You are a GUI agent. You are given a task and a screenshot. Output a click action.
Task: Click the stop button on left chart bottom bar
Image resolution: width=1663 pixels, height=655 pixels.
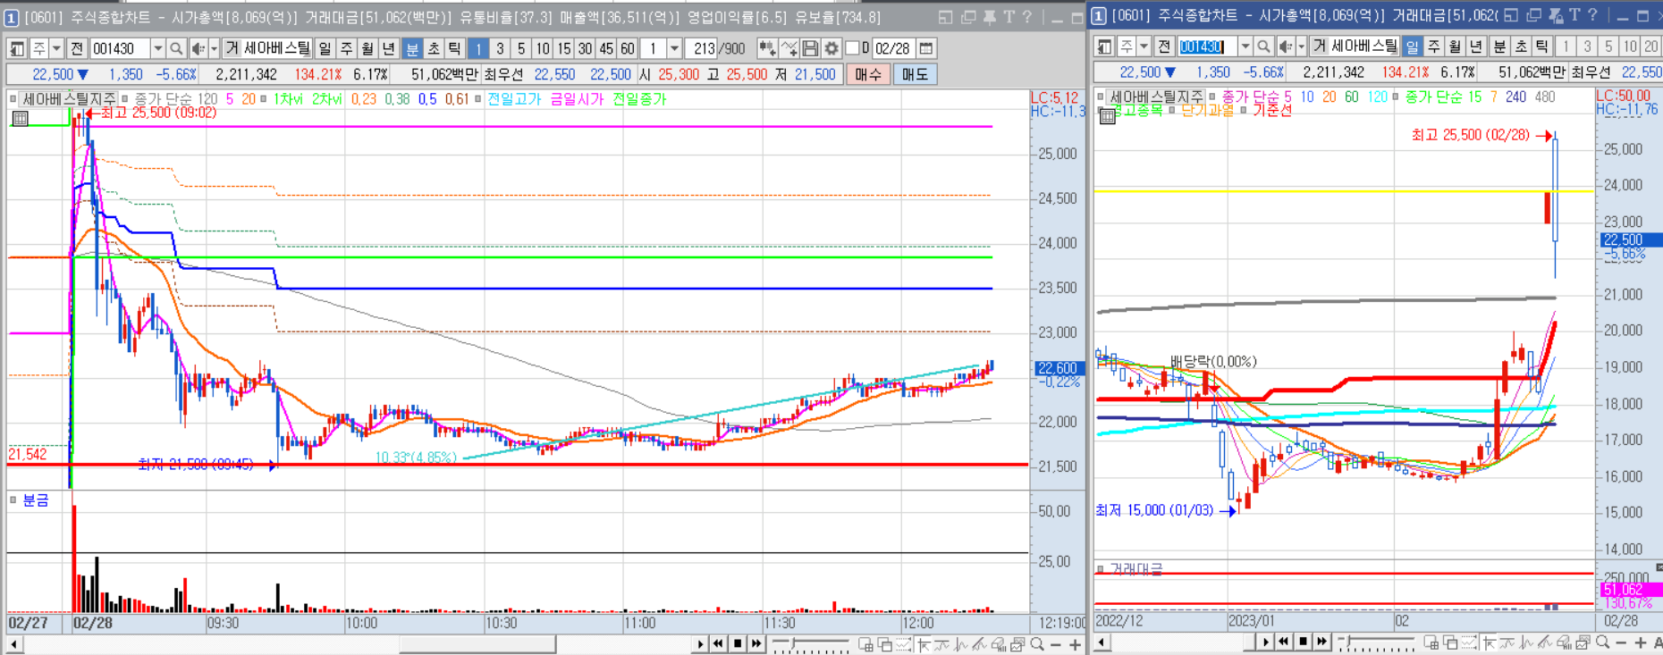click(738, 643)
